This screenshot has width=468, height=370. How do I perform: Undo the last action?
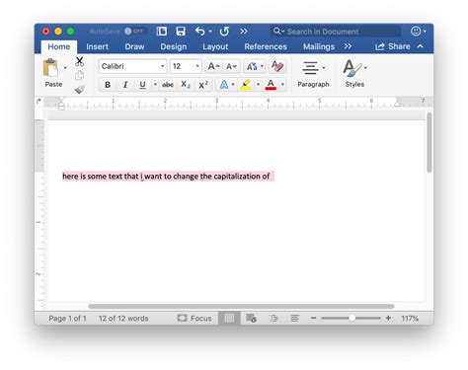(x=199, y=32)
